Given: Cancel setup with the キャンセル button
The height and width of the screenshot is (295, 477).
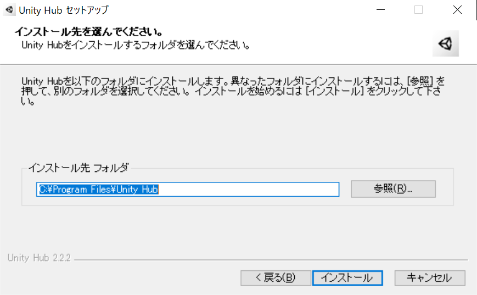Looking at the screenshot, I should 430,277.
